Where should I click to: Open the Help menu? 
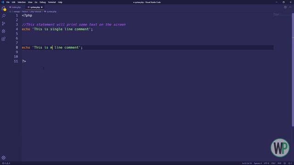coord(60,2)
